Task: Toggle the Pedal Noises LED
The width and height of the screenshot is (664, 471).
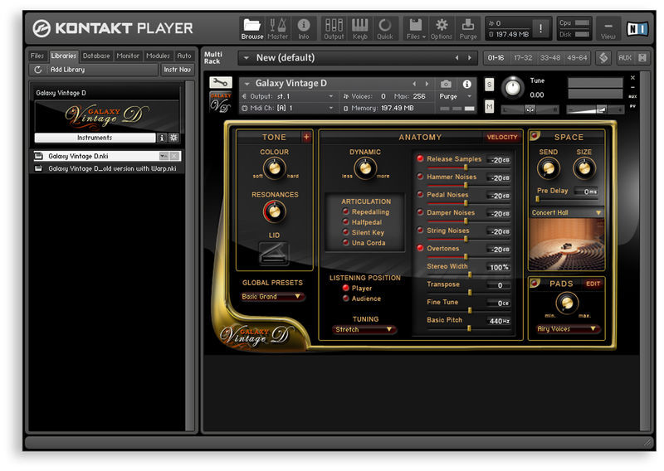Action: click(420, 194)
